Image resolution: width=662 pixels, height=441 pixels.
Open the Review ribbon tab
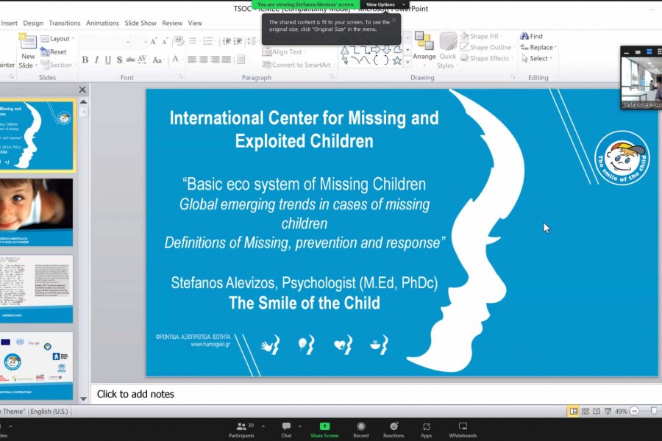point(172,24)
